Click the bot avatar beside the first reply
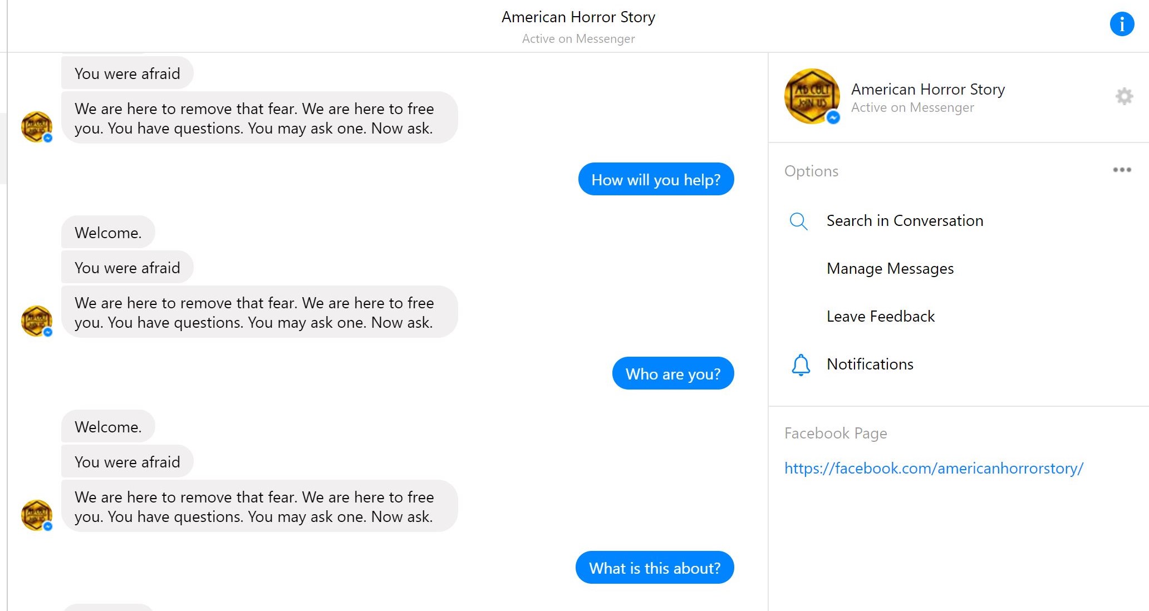This screenshot has height=611, width=1149. click(37, 127)
